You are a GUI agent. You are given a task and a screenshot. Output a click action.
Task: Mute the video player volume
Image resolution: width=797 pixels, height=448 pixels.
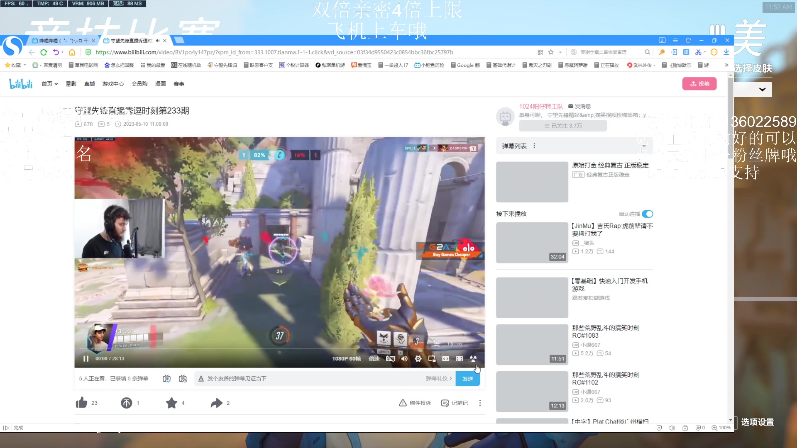click(404, 359)
